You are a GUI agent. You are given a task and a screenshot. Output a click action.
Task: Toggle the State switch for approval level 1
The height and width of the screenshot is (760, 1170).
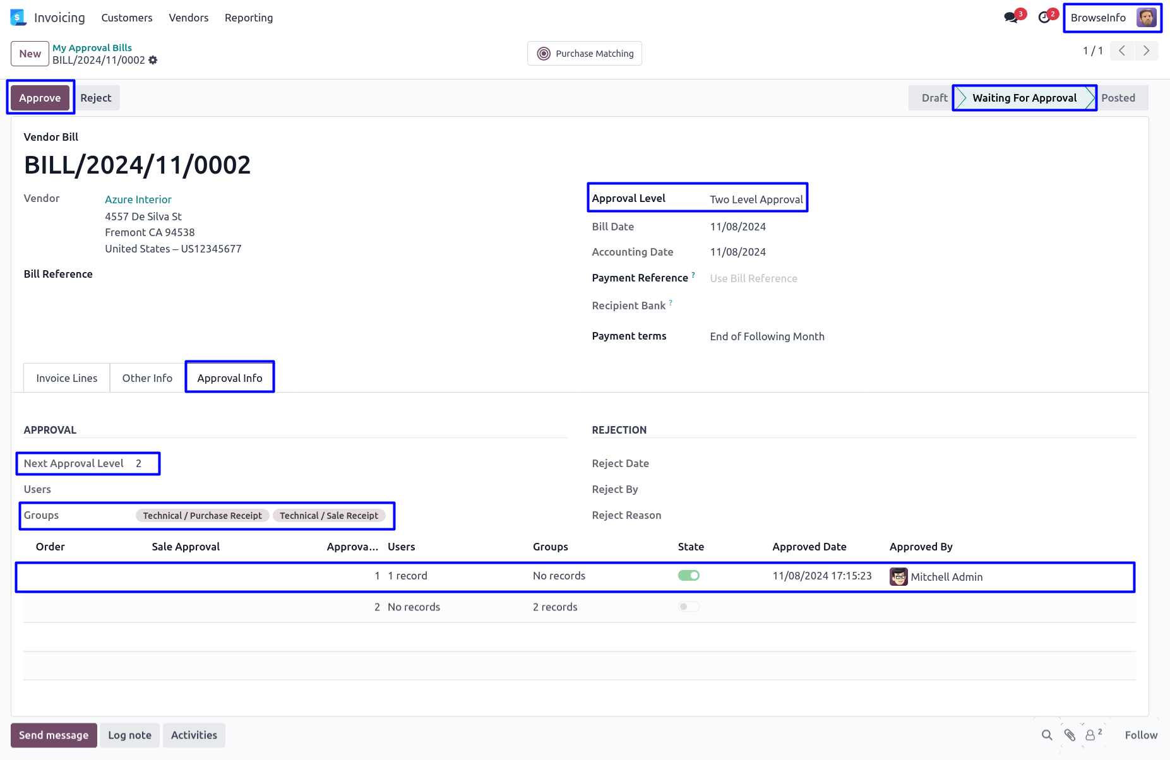[x=689, y=576]
